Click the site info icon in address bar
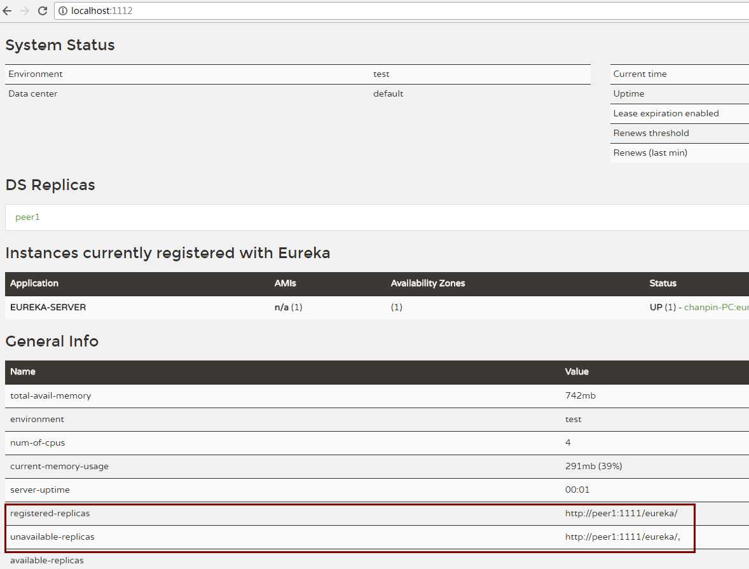This screenshot has width=749, height=569. coord(62,11)
